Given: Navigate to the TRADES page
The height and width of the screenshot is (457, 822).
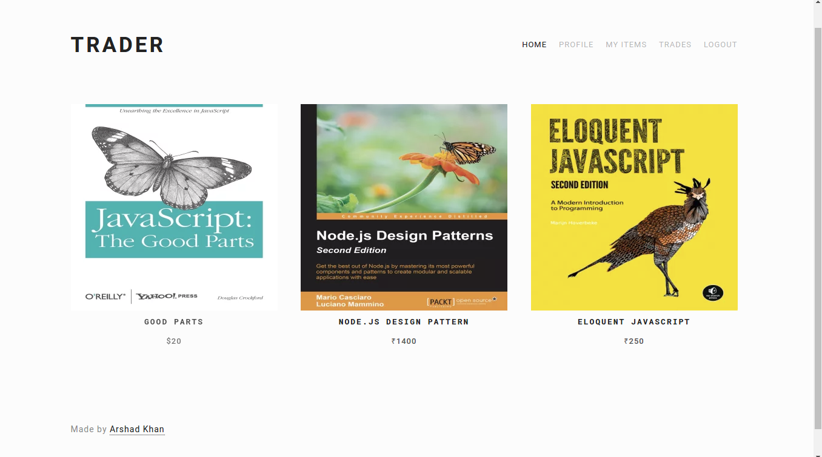Looking at the screenshot, I should pos(675,45).
